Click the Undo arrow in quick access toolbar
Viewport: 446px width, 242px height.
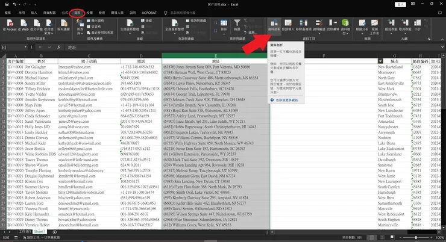(x=13, y=4)
